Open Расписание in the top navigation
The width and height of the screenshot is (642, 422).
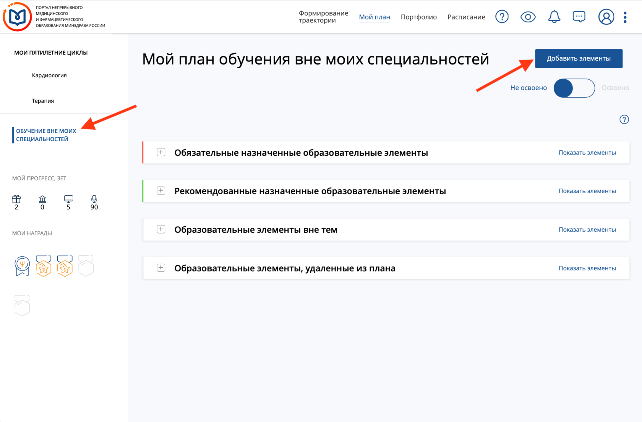[x=466, y=17]
